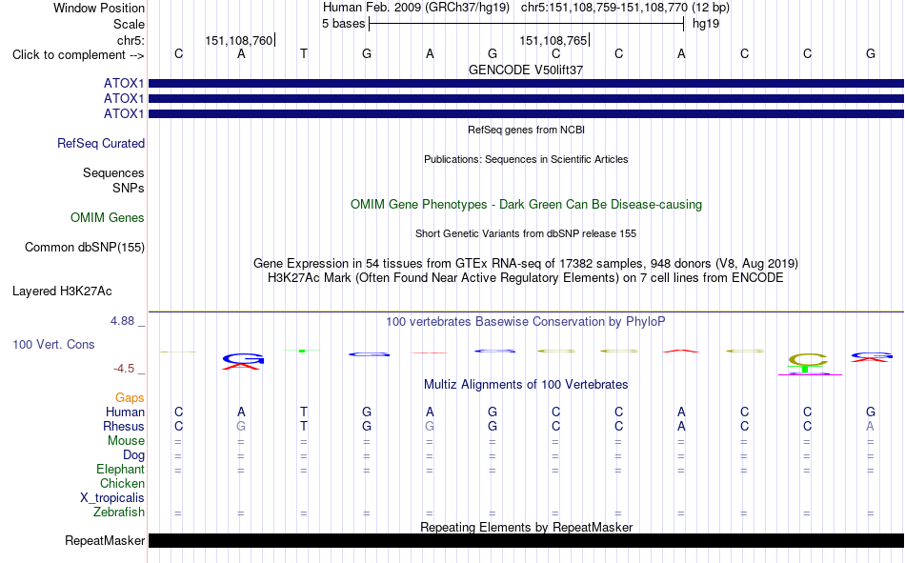Select the Human species label
This screenshot has height=563, width=905.
[125, 412]
